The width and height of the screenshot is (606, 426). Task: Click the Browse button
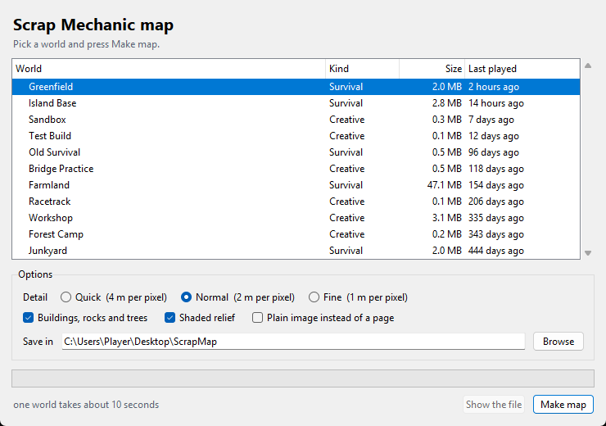click(x=558, y=342)
